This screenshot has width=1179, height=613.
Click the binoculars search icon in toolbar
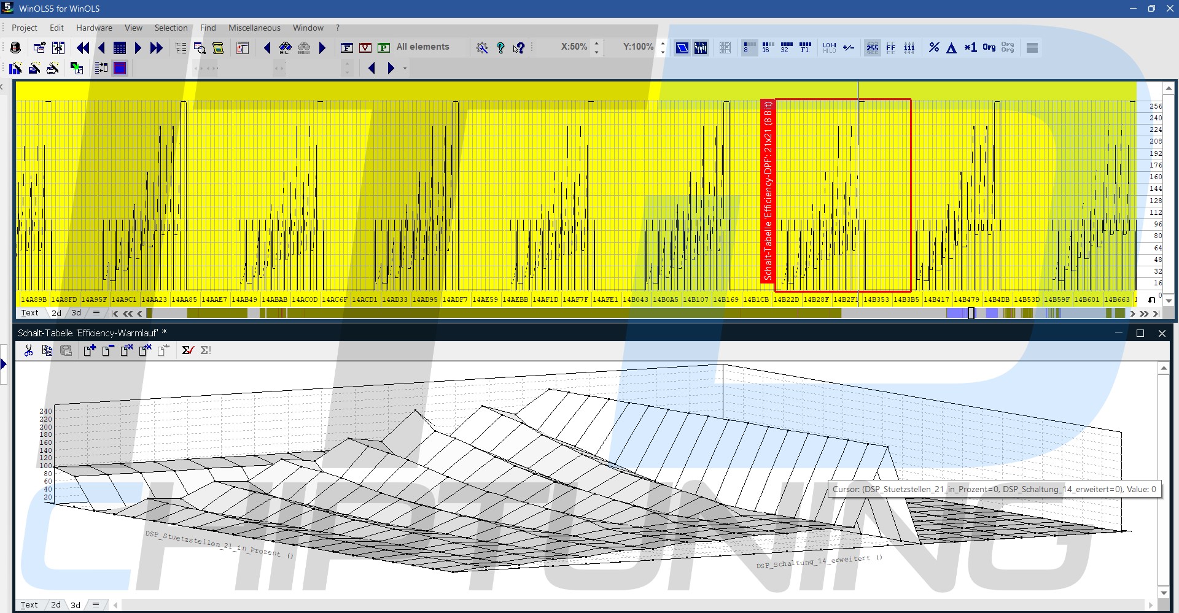tap(286, 47)
